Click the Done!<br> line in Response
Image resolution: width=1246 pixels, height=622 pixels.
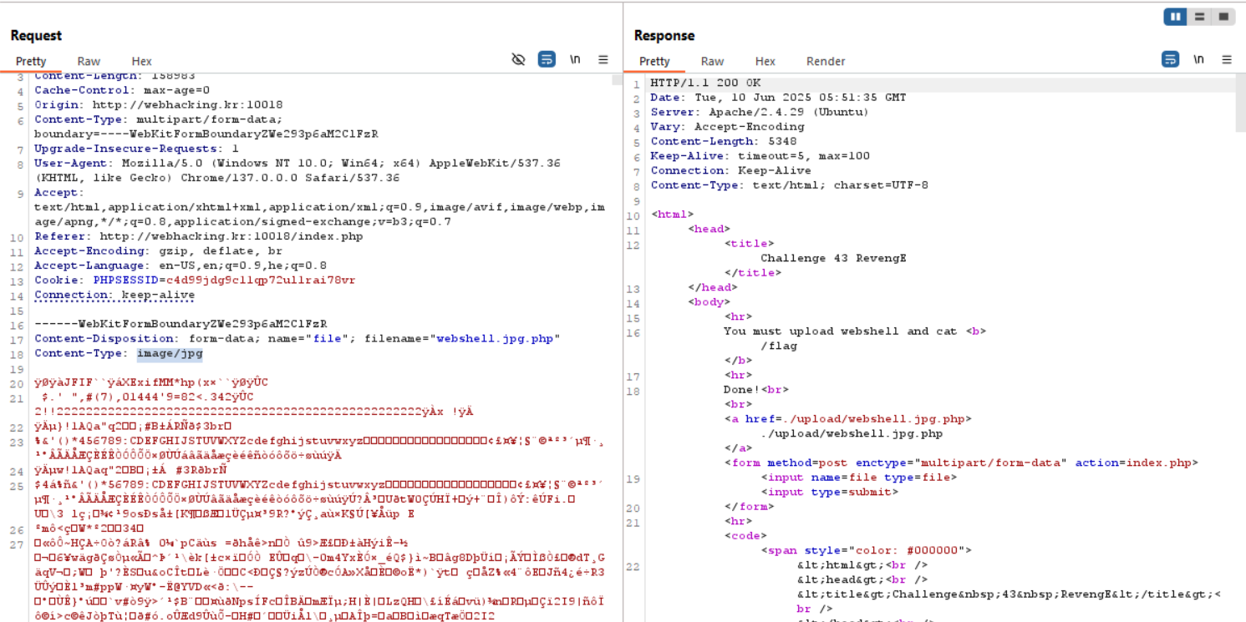click(x=755, y=390)
